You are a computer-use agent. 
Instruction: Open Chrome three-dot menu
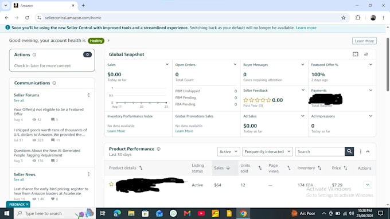pos(383,18)
